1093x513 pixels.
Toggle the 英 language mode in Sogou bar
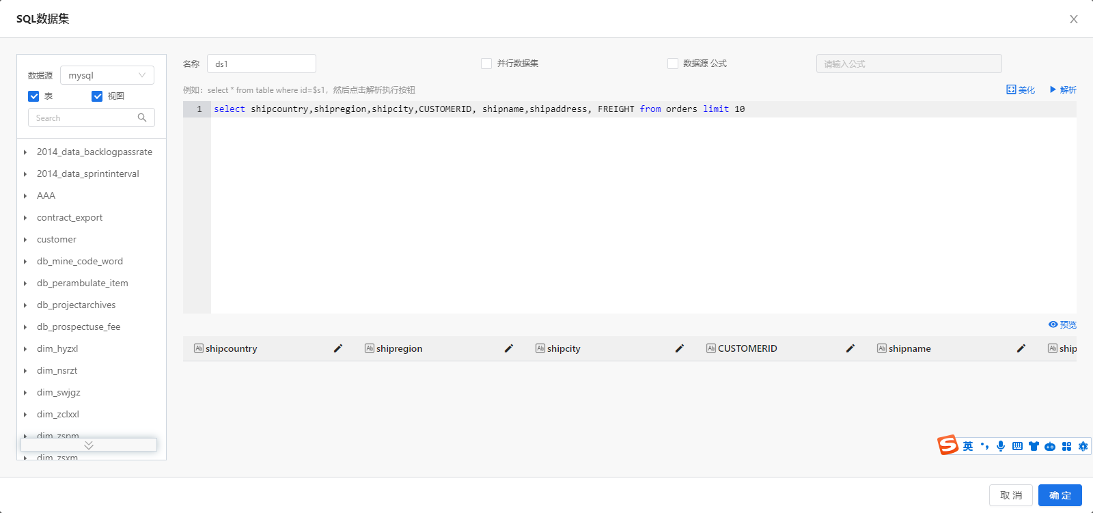(968, 446)
